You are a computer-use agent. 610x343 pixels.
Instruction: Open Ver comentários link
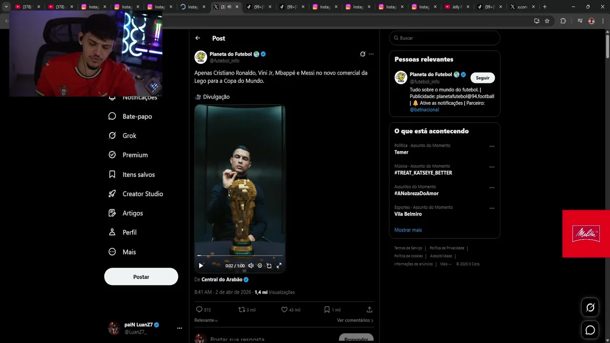[355, 321]
